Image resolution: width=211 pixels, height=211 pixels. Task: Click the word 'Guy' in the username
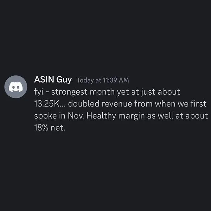(x=64, y=80)
